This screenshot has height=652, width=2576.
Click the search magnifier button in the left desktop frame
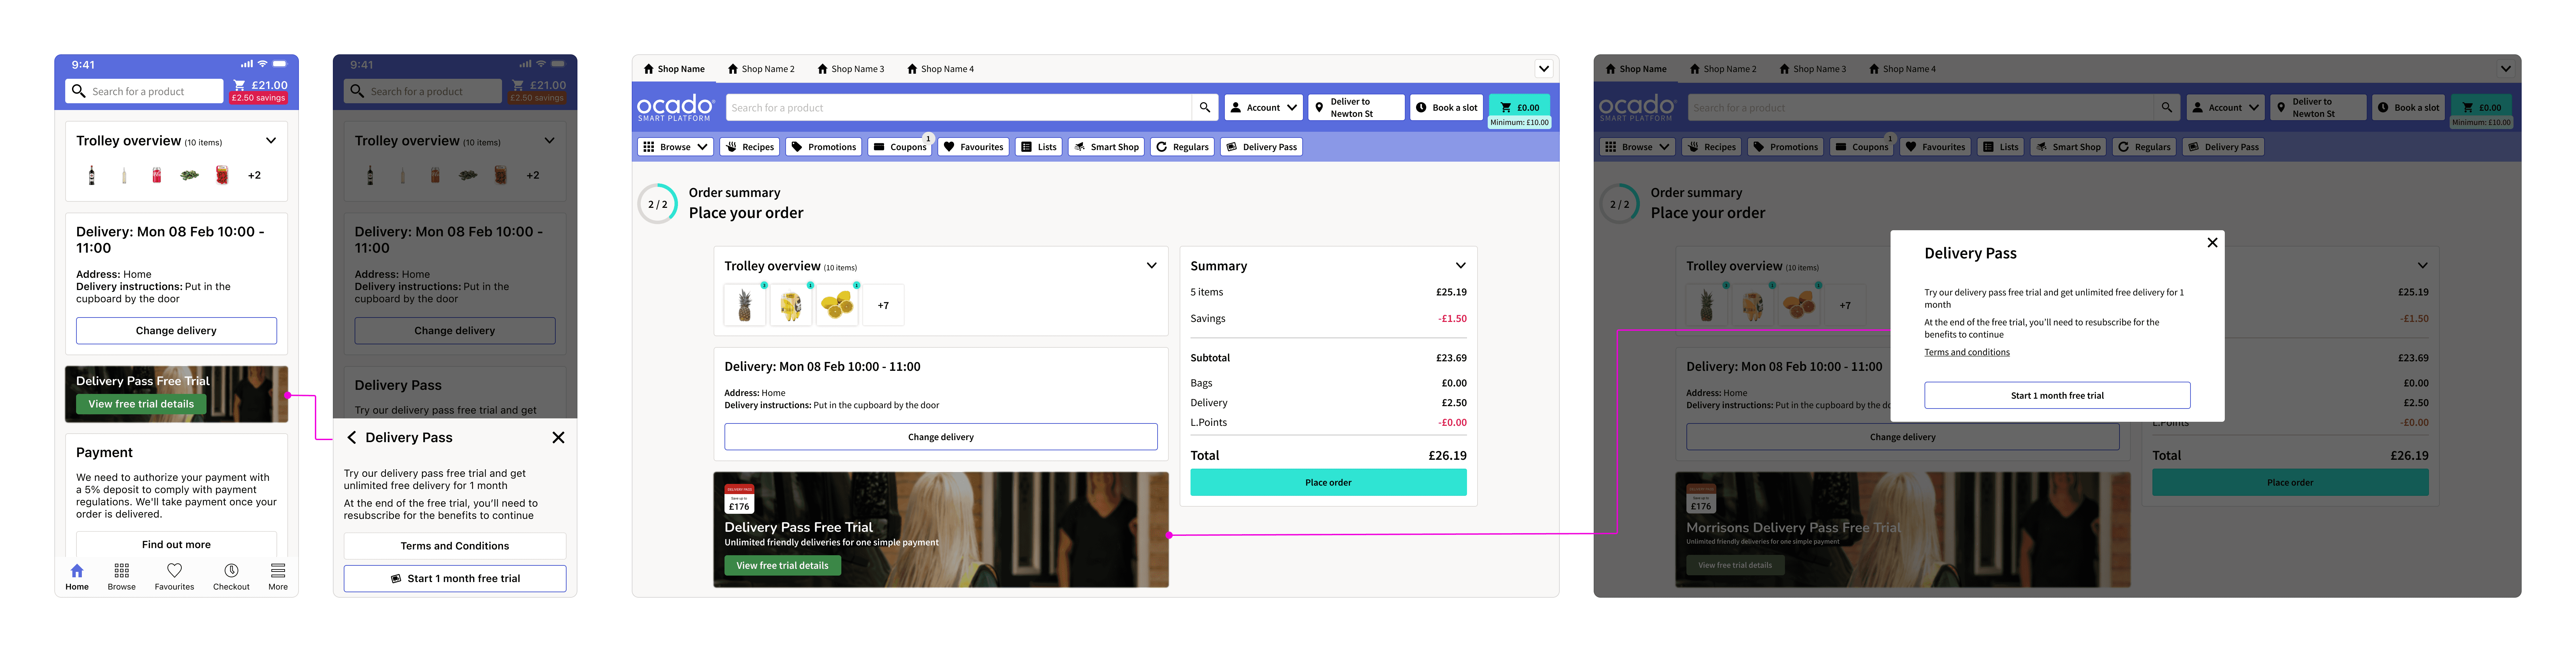[1205, 108]
